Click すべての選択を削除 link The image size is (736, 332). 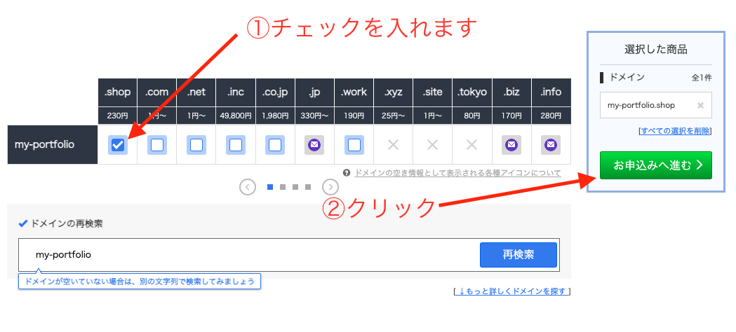676,131
